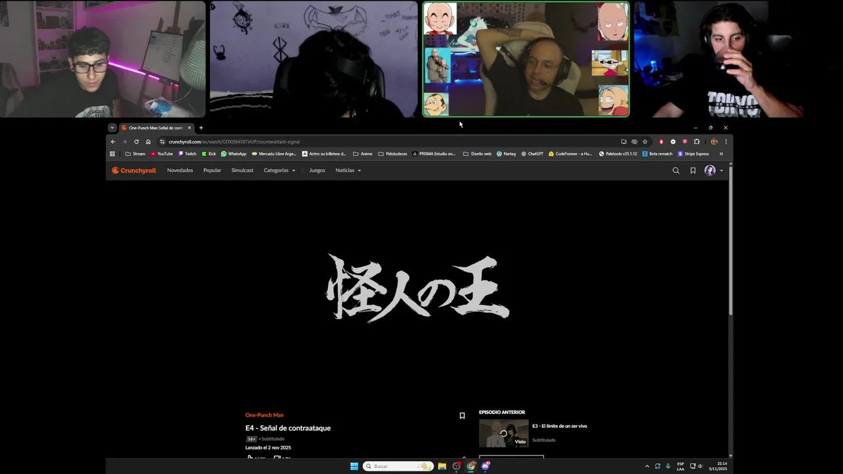The height and width of the screenshot is (474, 843).
Task: Open a new browser tab
Action: click(201, 128)
